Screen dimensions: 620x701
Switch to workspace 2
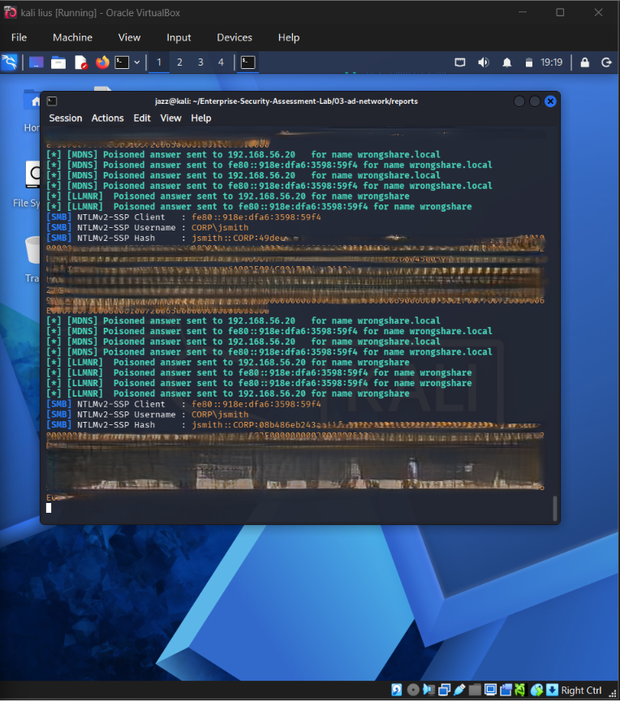pyautogui.click(x=179, y=62)
